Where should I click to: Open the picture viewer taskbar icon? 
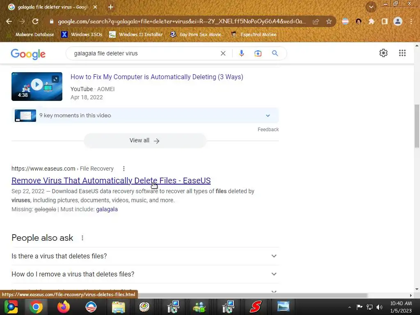pos(283,306)
